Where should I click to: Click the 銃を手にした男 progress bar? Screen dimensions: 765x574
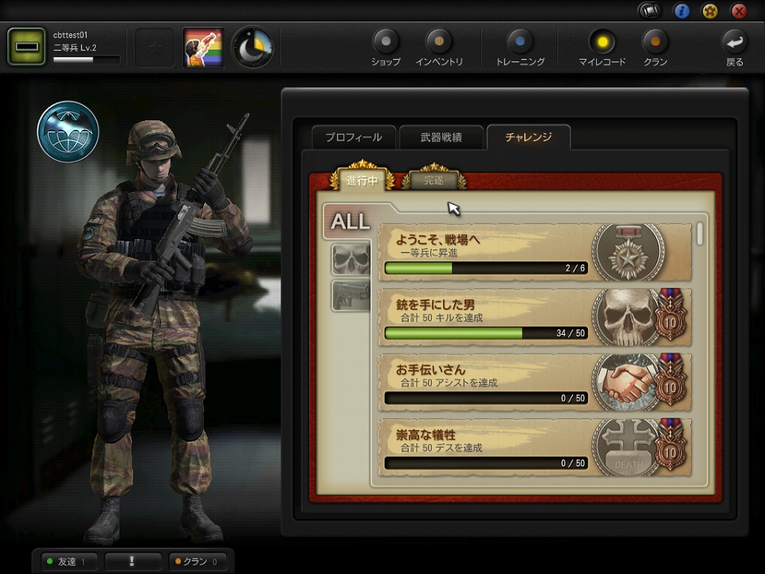pos(486,333)
